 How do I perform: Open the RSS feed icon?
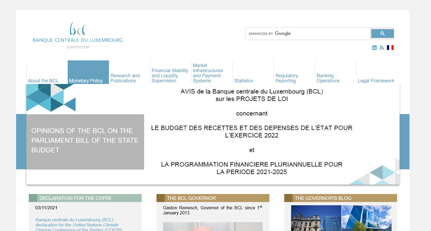(x=382, y=48)
